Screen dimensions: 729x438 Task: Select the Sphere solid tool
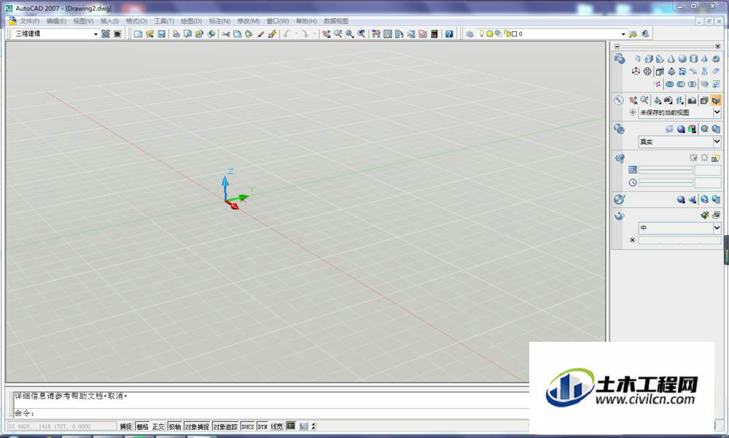click(682, 59)
